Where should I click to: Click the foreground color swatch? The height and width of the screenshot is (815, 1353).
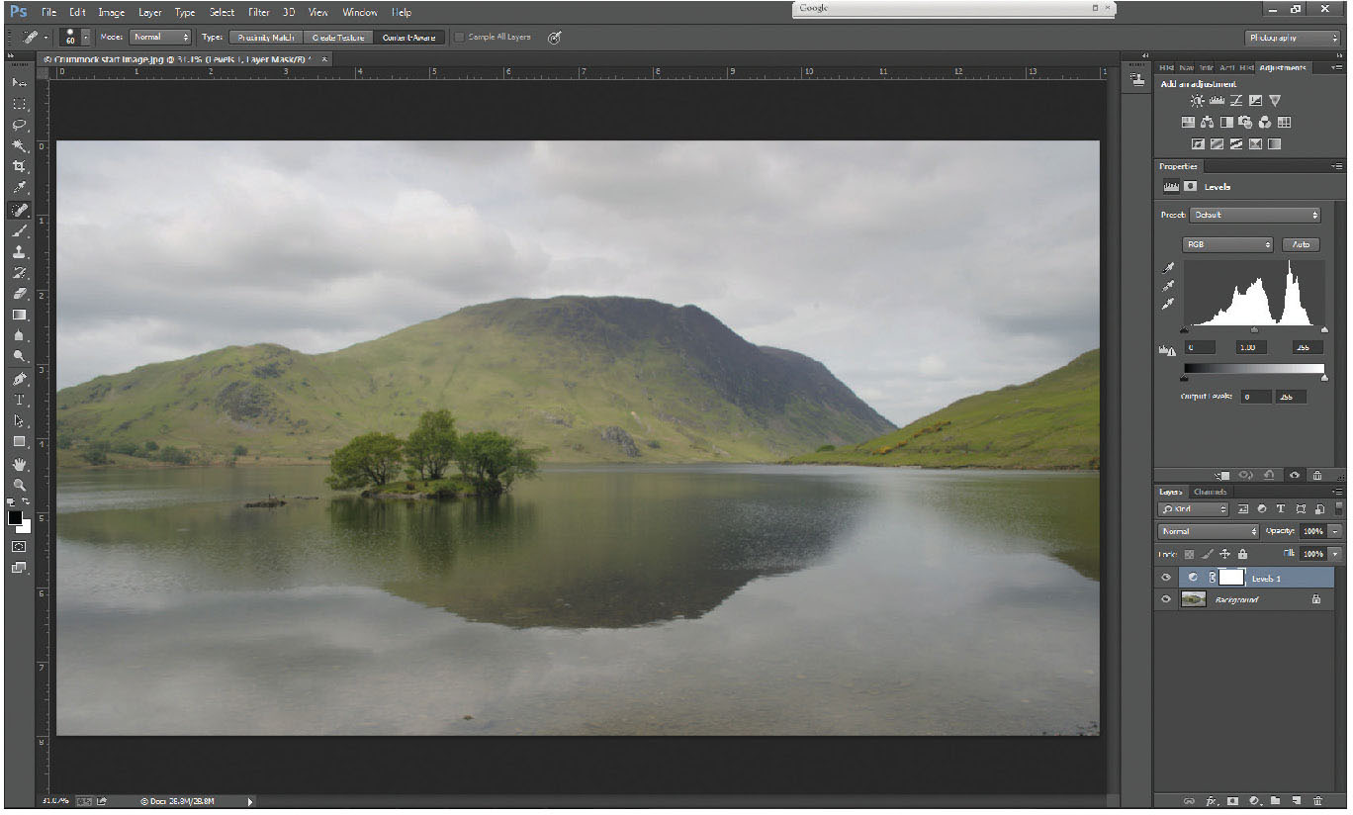click(x=15, y=518)
